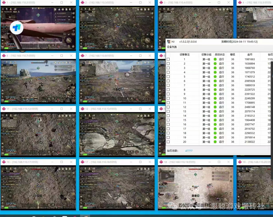Tap the round attack button in emulator 2

(147, 40)
